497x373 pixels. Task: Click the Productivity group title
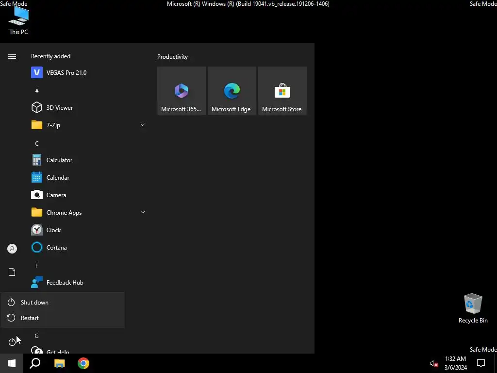coord(172,57)
